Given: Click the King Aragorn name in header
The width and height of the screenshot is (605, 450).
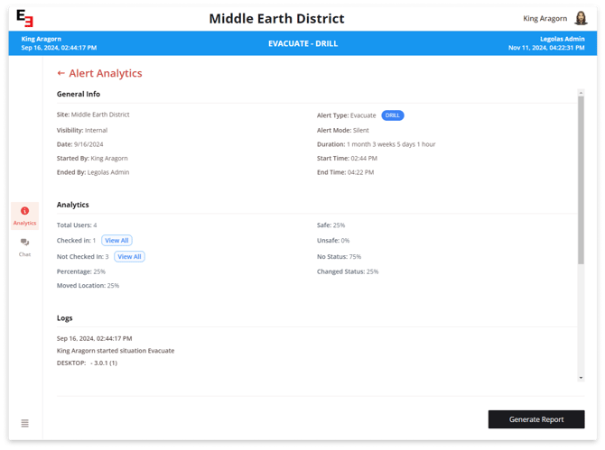Looking at the screenshot, I should (x=544, y=18).
